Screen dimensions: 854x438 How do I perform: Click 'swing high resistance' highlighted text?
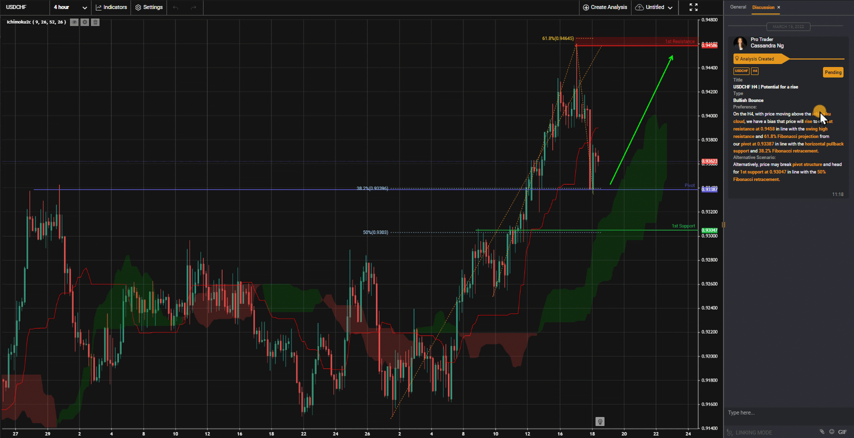coord(780,132)
